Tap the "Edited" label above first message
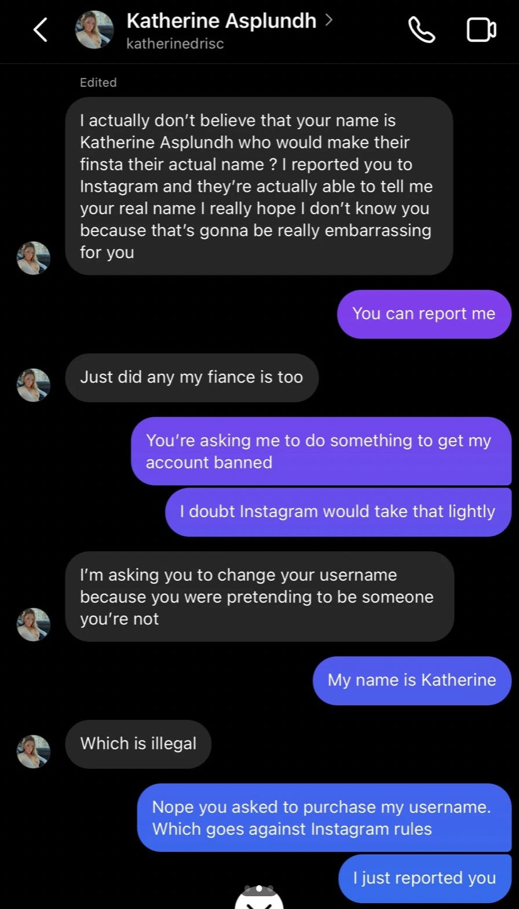The height and width of the screenshot is (909, 519). (x=98, y=82)
